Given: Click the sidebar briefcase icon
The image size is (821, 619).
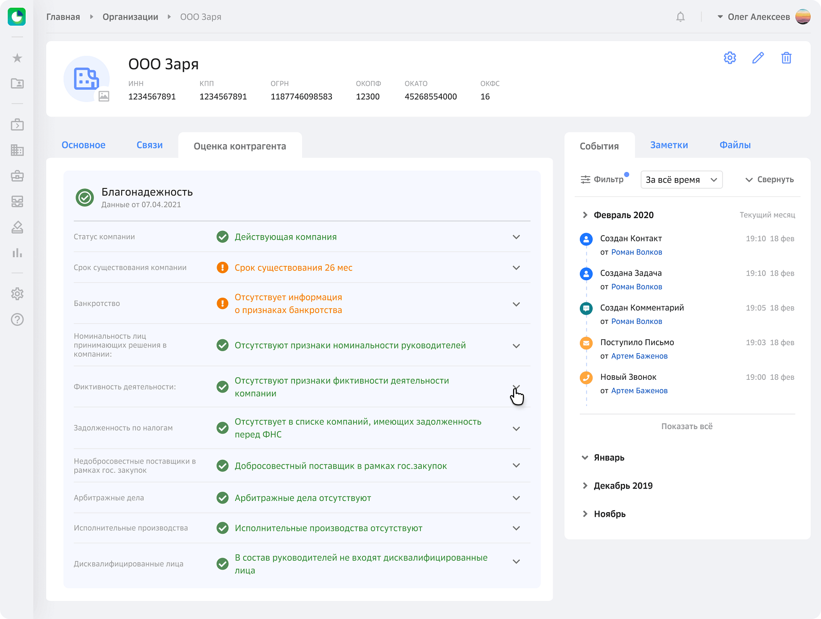Looking at the screenshot, I should [17, 176].
